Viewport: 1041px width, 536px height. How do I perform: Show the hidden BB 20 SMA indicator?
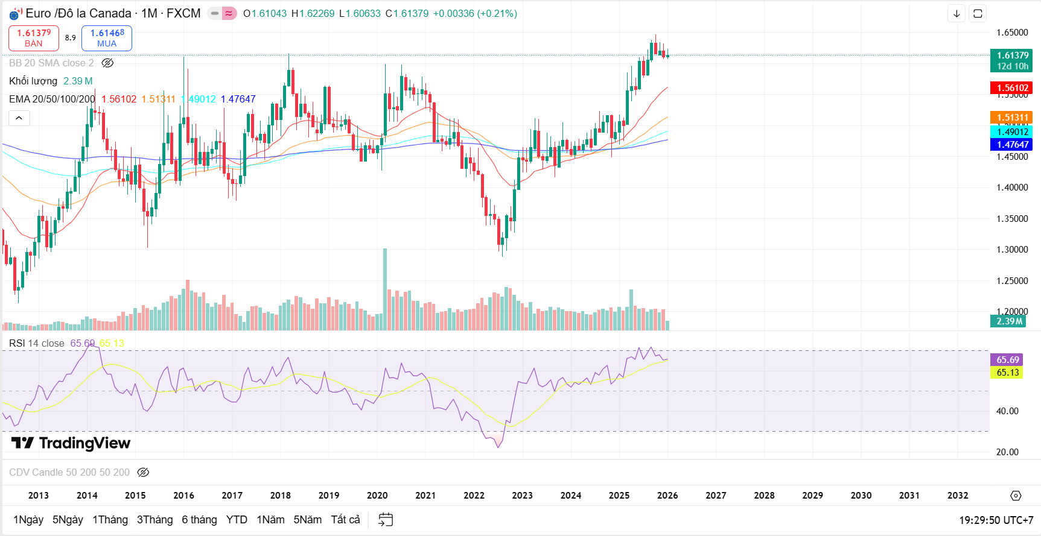[107, 63]
